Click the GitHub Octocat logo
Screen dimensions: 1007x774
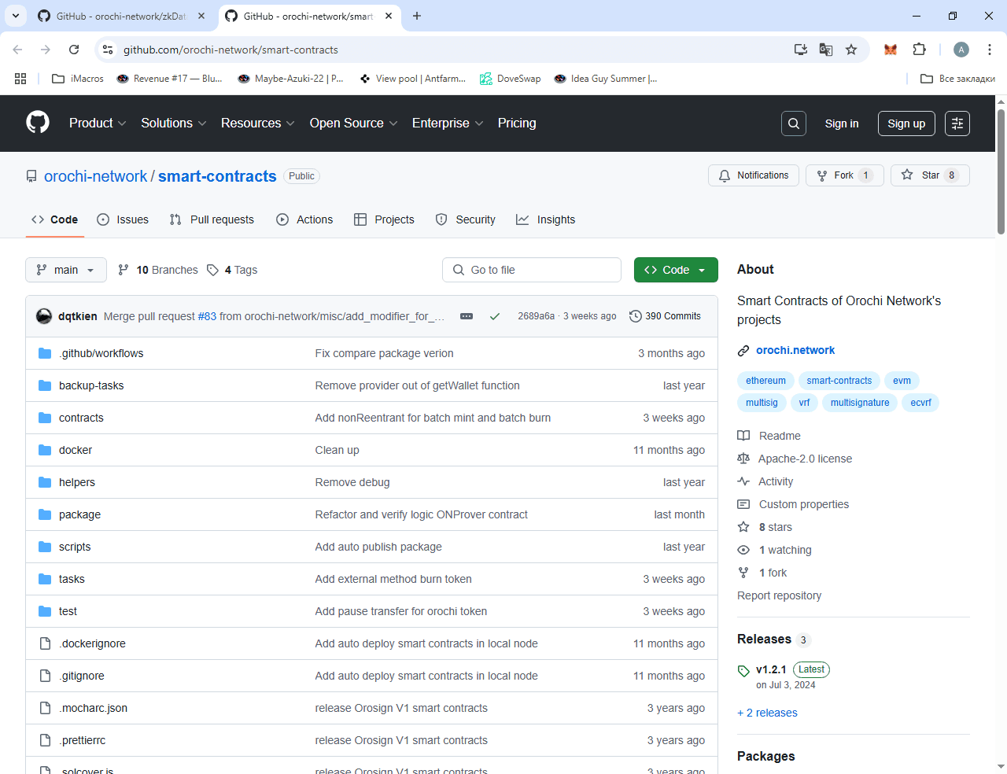[x=38, y=123]
